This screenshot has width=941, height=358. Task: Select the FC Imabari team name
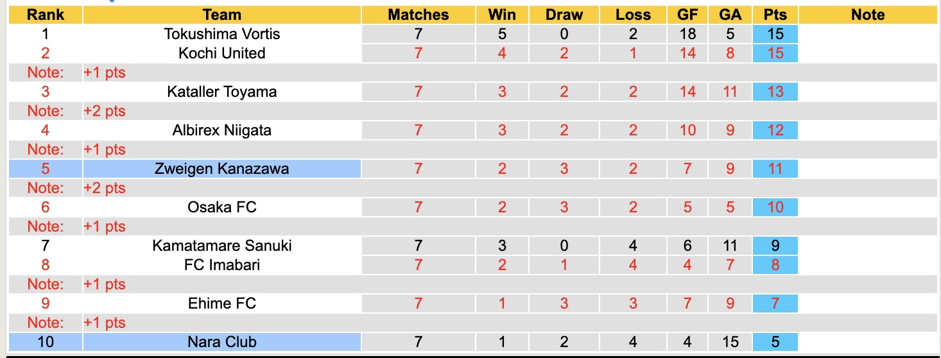222,264
